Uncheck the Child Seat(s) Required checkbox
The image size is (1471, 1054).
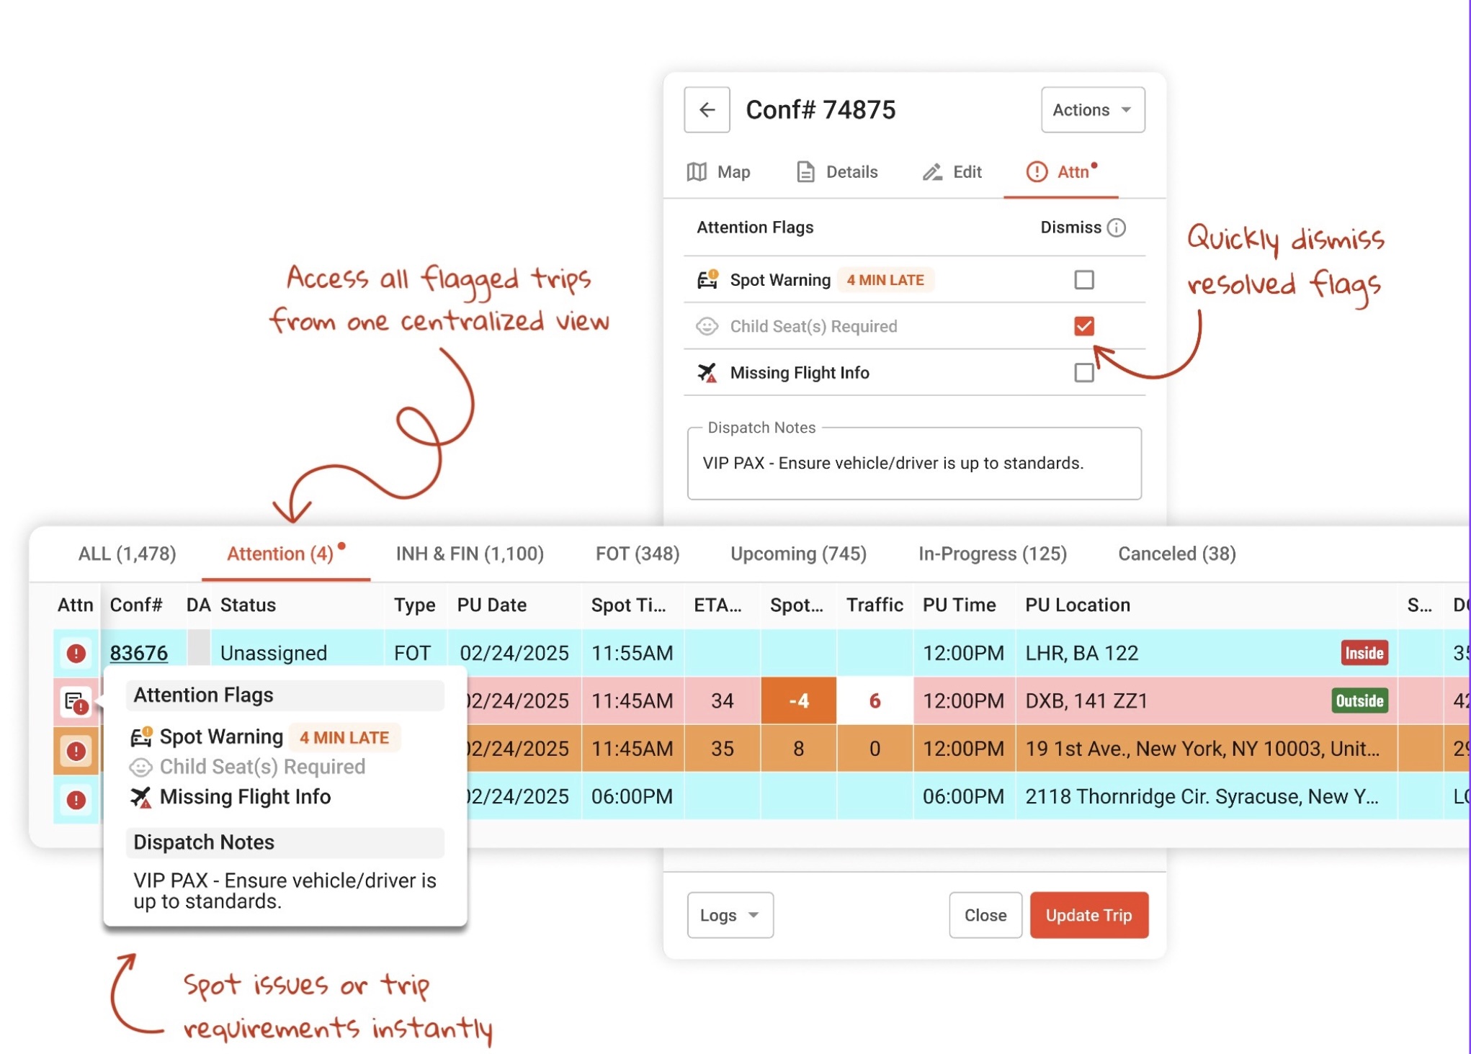click(x=1083, y=326)
